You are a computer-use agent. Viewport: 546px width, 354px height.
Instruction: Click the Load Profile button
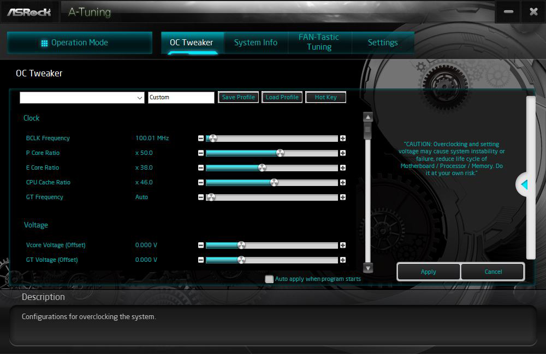pyautogui.click(x=282, y=98)
